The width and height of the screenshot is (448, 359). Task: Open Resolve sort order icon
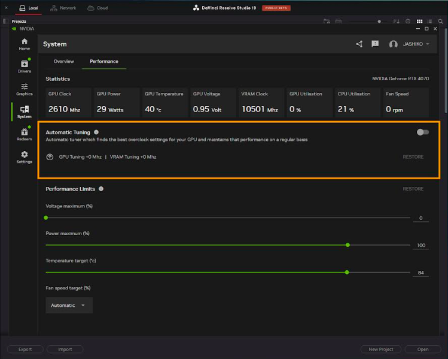point(396,21)
